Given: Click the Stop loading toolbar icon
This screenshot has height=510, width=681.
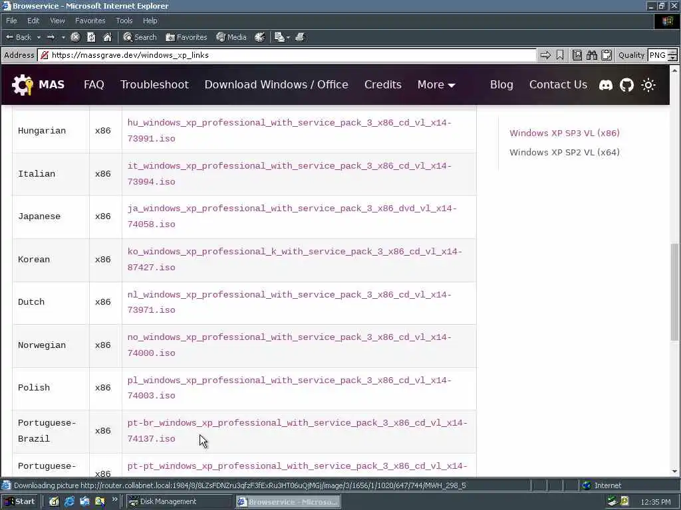Looking at the screenshot, I should [75, 37].
